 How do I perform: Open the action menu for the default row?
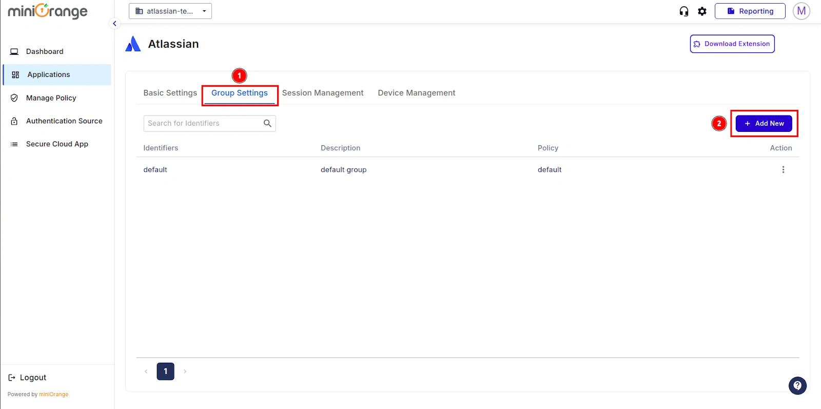point(783,170)
